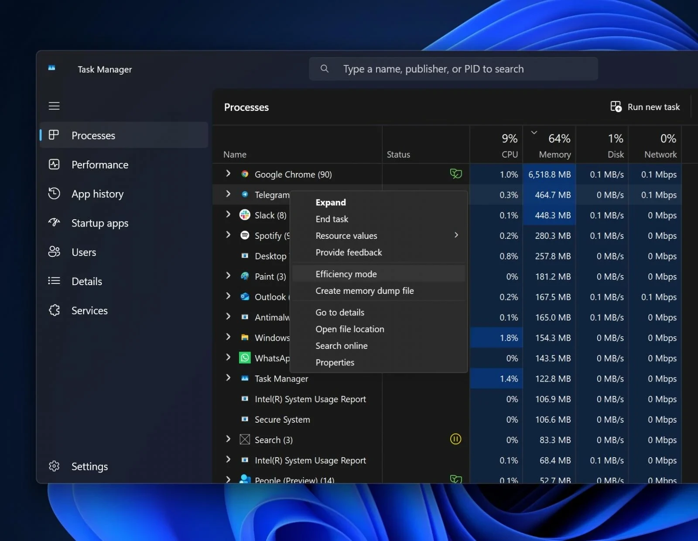Click the Google Chrome app icon
Viewport: 698px width, 541px height.
coord(245,174)
